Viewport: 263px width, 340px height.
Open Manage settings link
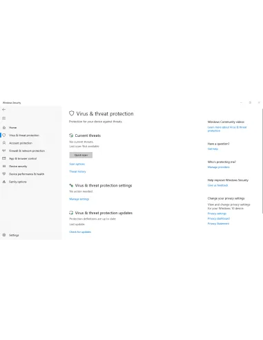(79, 199)
